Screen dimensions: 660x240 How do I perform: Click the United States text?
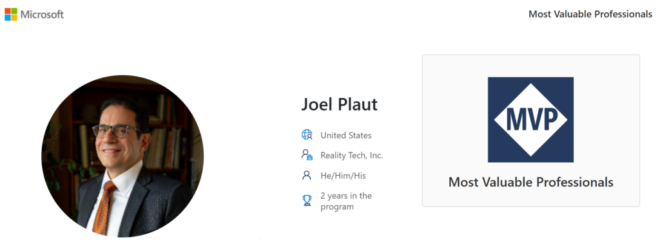click(346, 135)
